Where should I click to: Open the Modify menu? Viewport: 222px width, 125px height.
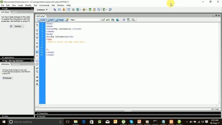click(x=28, y=6)
